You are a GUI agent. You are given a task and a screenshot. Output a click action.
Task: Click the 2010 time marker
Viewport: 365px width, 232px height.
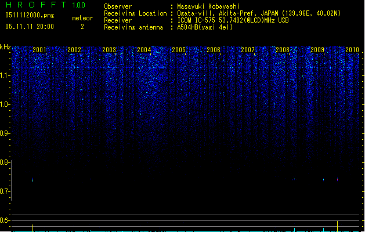coord(352,49)
